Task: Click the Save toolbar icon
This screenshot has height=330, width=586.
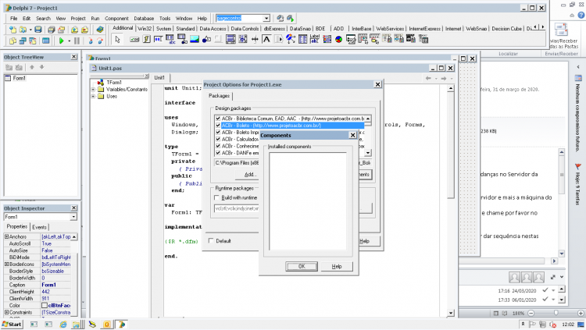Action: coord(38,30)
